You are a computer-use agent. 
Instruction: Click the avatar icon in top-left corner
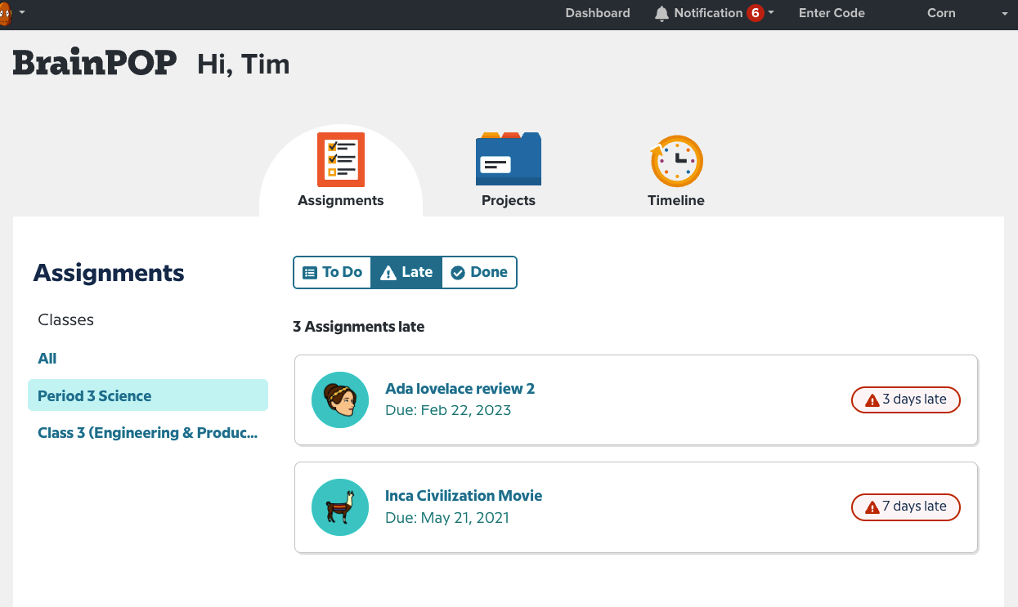(x=5, y=13)
